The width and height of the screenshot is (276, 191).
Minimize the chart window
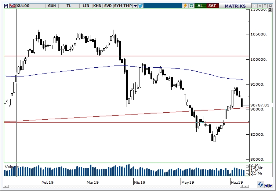pos(260,6)
